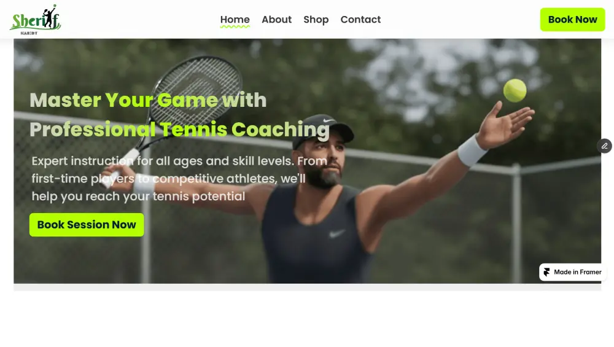This screenshot has width=614, height=347.
Task: Click the 'Professional Tennis Coaching' headline
Action: click(x=180, y=130)
